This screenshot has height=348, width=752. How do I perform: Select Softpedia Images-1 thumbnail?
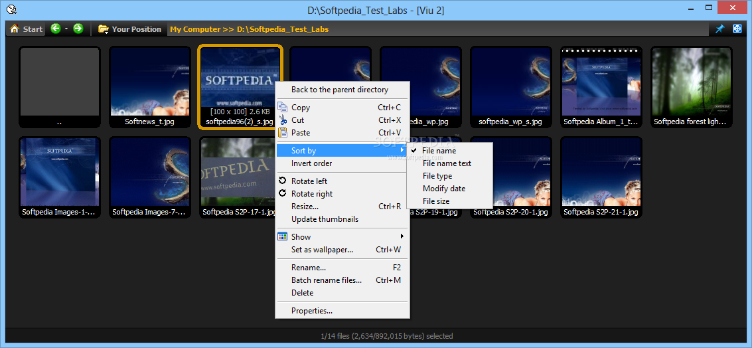[x=60, y=177]
